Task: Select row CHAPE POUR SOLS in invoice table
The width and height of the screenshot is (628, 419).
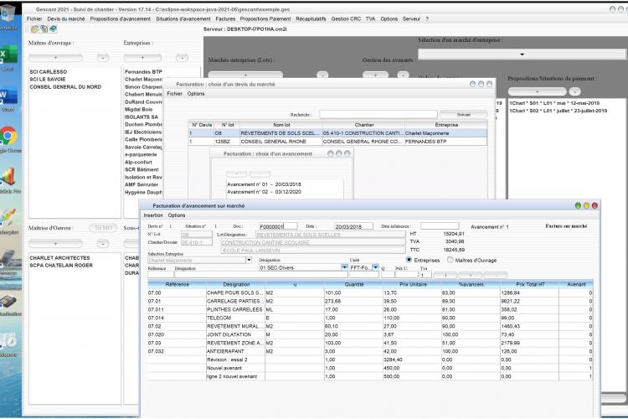Action: click(x=369, y=292)
